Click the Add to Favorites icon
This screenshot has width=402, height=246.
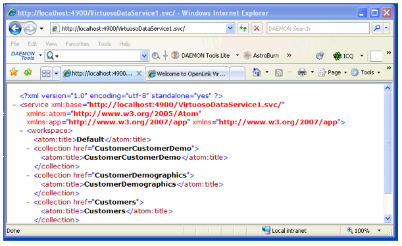pyautogui.click(x=28, y=72)
